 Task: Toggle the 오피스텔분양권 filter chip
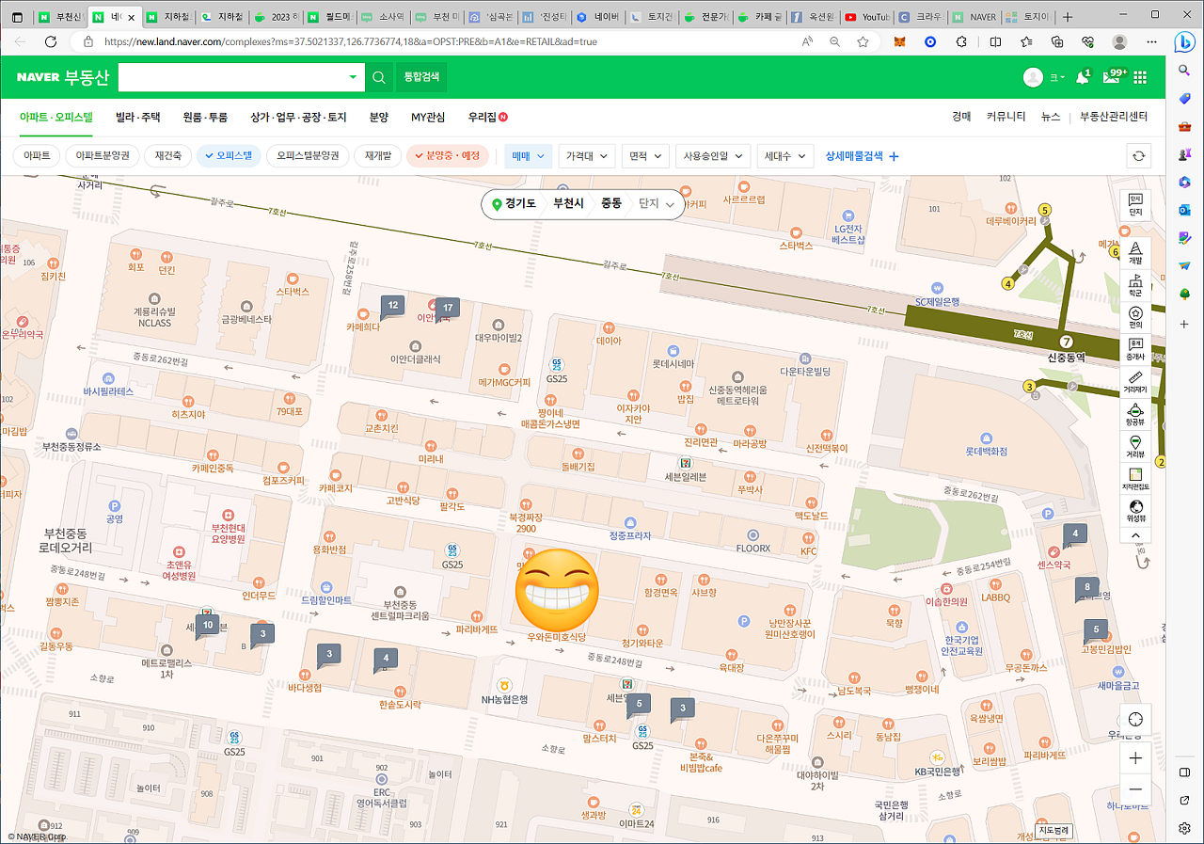click(308, 156)
